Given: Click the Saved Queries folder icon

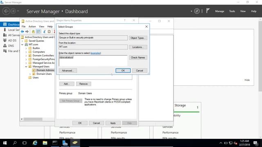Looking at the screenshot, I should [26, 41].
